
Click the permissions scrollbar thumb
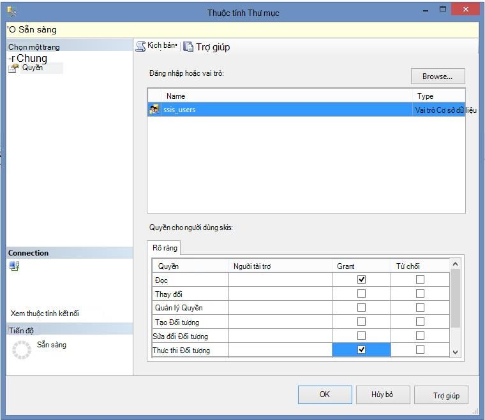pos(455,298)
